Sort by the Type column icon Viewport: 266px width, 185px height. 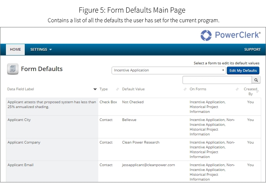pyautogui.click(x=117, y=89)
